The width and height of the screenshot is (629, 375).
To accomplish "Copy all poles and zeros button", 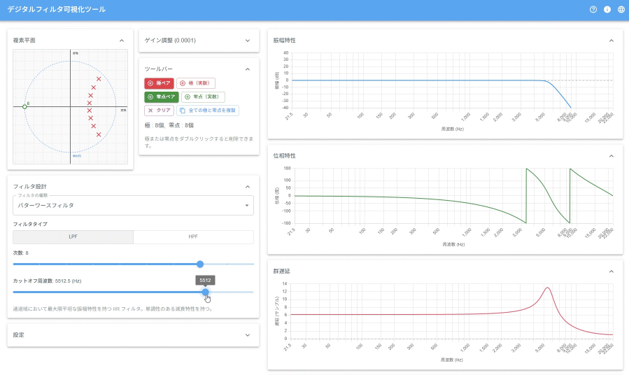I will (208, 111).
